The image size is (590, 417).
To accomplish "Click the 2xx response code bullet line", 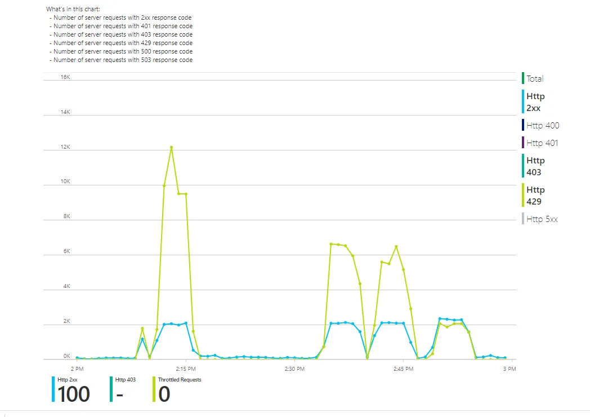I will [122, 17].
